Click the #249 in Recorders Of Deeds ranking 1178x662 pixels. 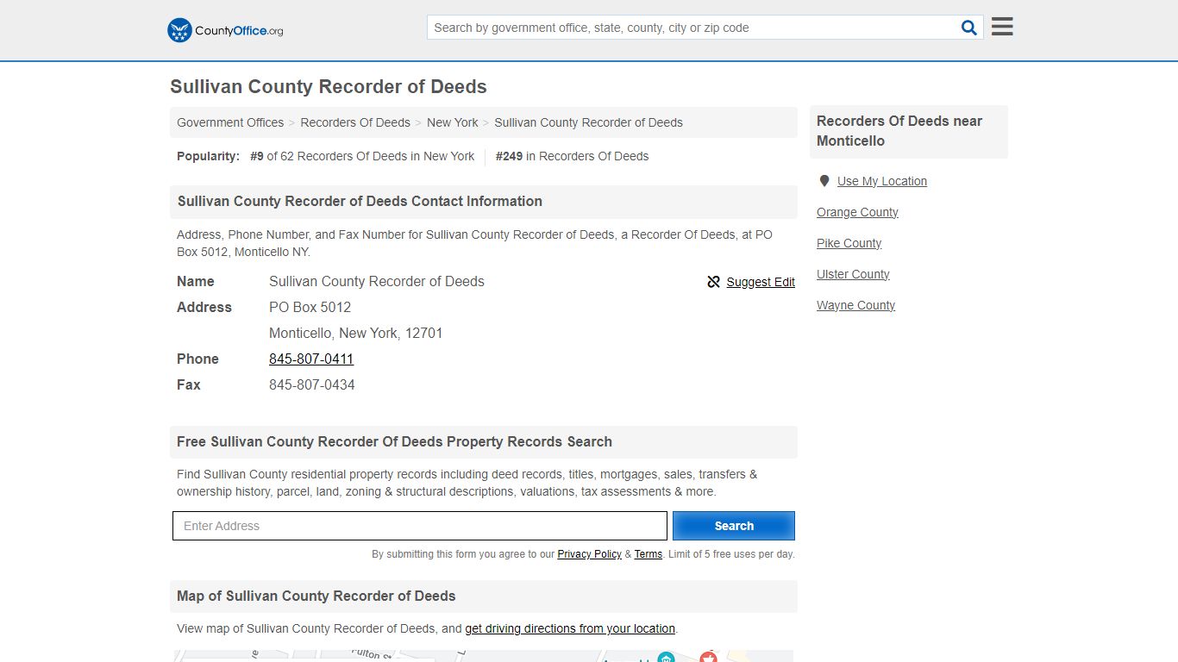(x=572, y=156)
